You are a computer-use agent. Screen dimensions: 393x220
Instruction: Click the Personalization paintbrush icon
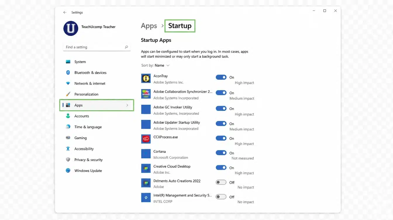pos(68,94)
